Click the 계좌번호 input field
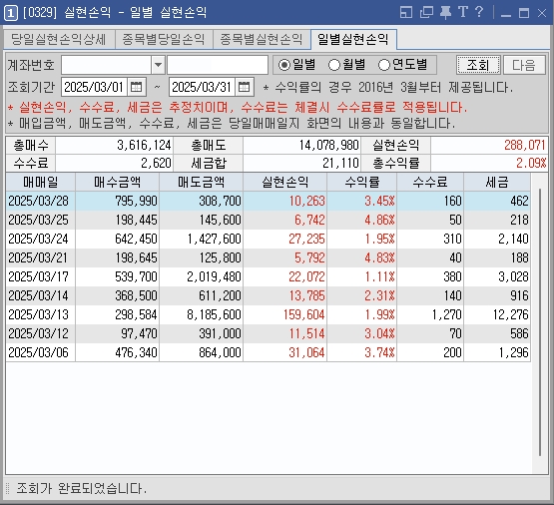The height and width of the screenshot is (505, 554). (x=107, y=65)
